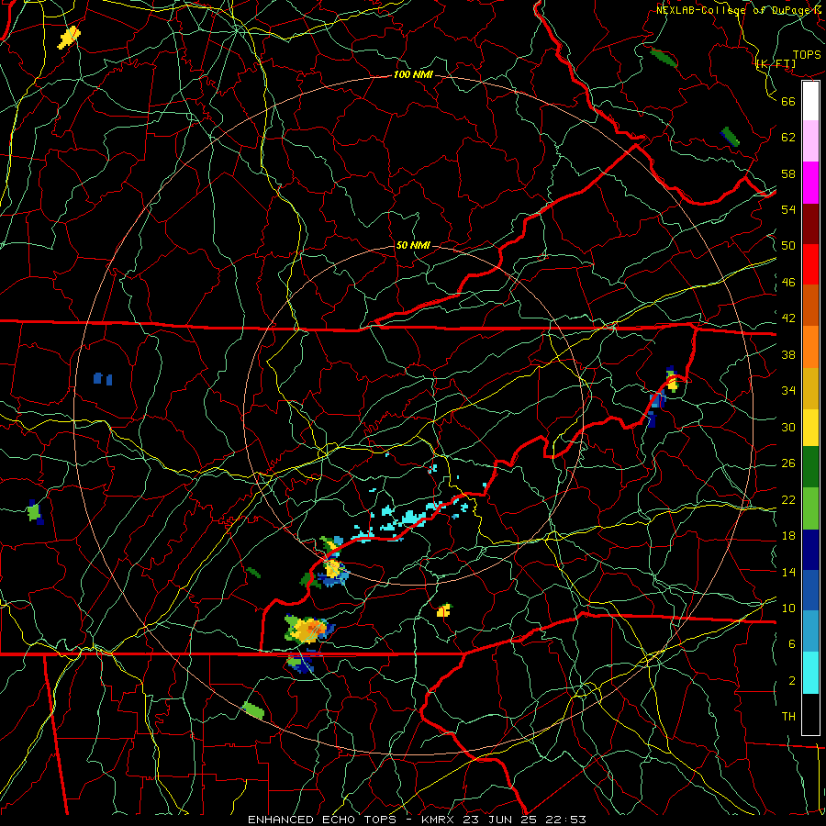Click the 100 NMI range ring label
The height and width of the screenshot is (826, 826).
pyautogui.click(x=413, y=74)
